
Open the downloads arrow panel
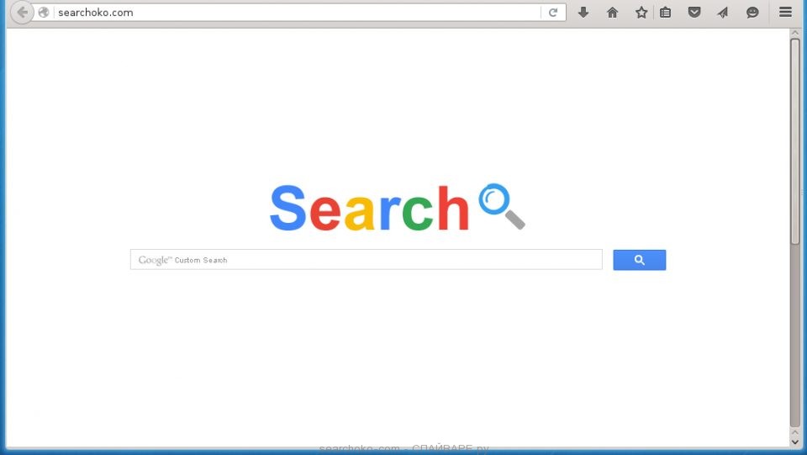(583, 13)
